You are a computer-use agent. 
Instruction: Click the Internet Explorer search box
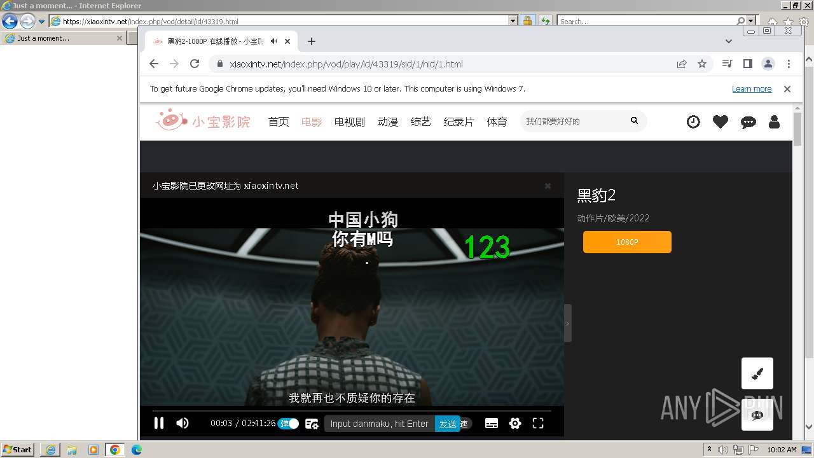pos(647,21)
